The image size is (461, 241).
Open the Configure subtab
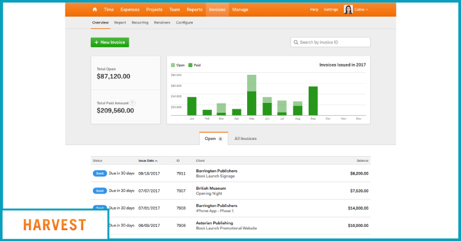184,22
